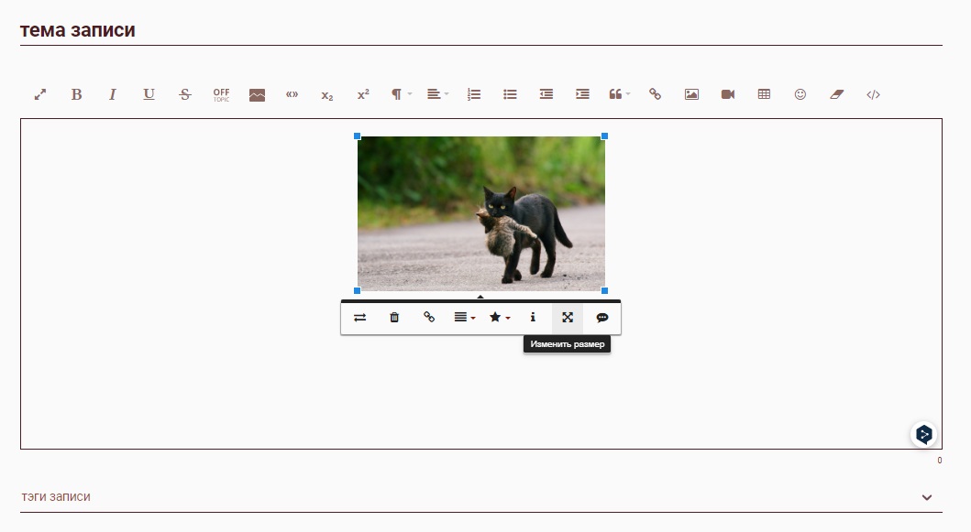Viewport: 971px width, 532px height.
Task: Open image align dropdown in popup
Action: tap(465, 318)
